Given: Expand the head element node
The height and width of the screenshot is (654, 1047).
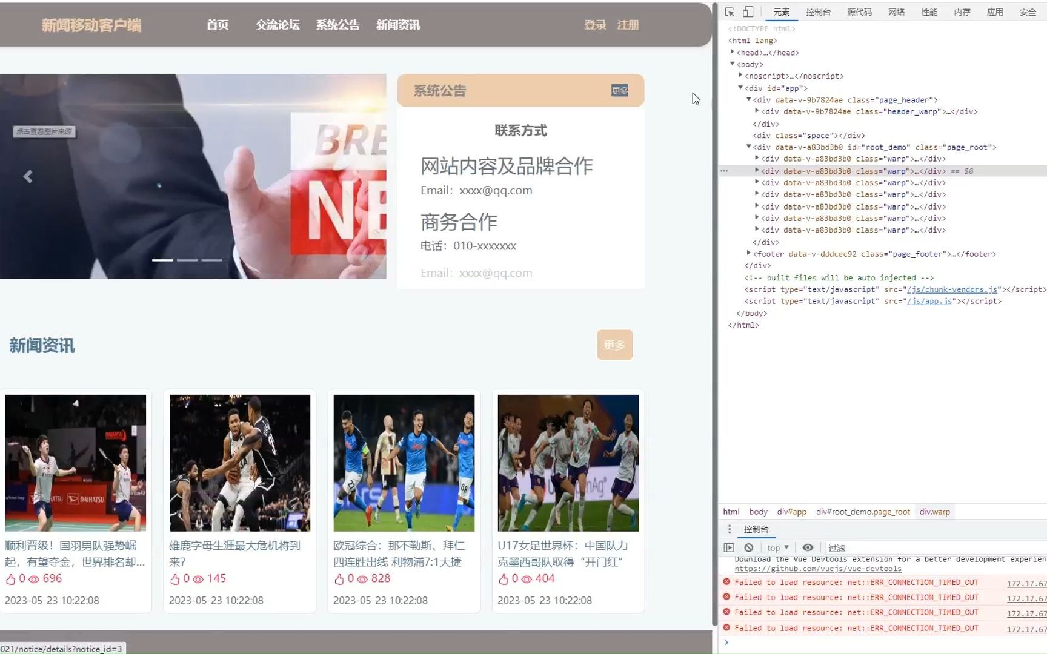Looking at the screenshot, I should [x=733, y=53].
